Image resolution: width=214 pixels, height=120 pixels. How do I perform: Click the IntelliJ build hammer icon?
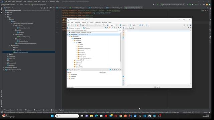click(158, 5)
